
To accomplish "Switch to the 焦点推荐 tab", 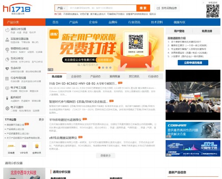I will pyautogui.click(x=57, y=76).
